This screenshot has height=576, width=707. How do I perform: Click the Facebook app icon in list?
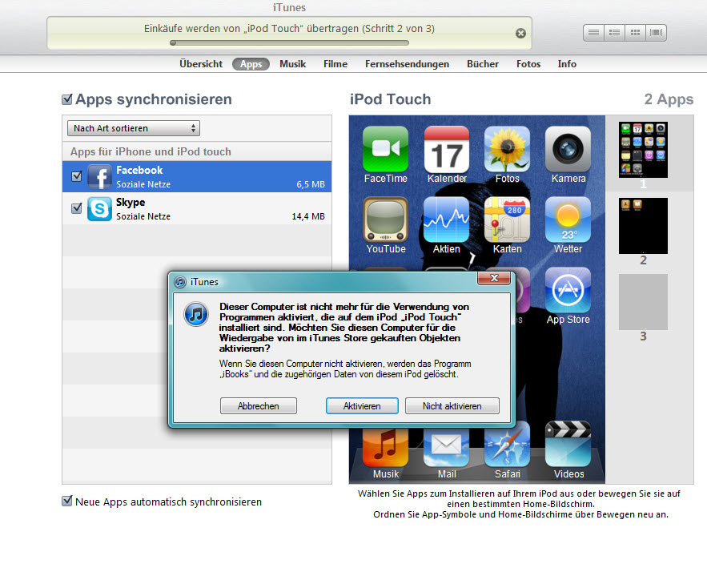[x=99, y=177]
